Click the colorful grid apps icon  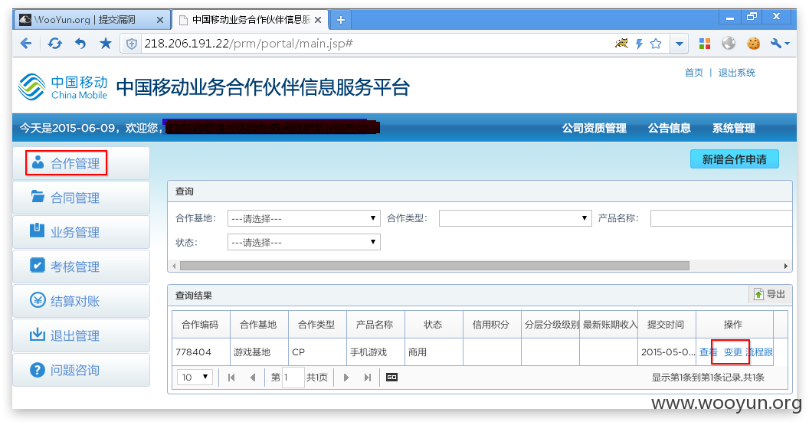[705, 44]
